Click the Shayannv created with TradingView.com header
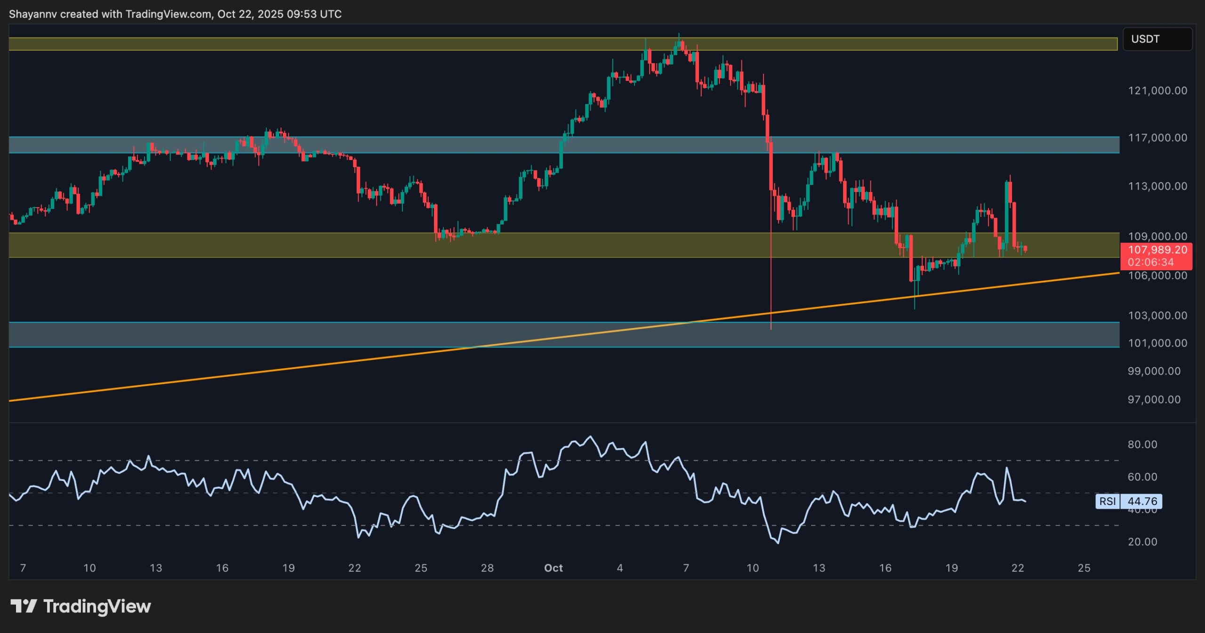The height and width of the screenshot is (633, 1205). click(175, 14)
